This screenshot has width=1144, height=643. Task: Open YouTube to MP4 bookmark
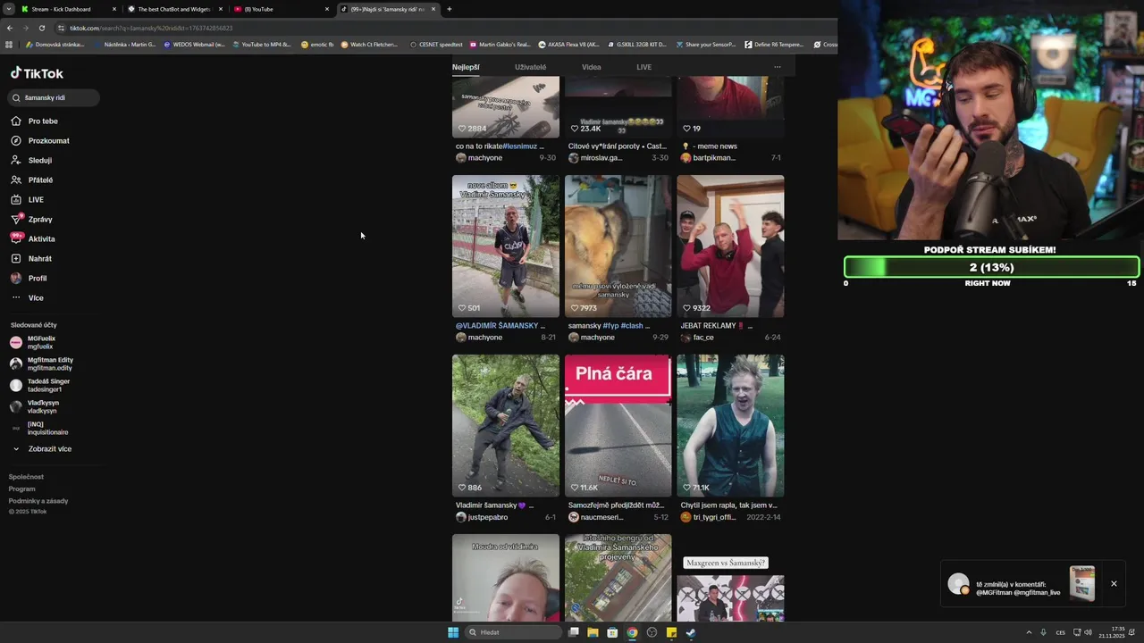pyautogui.click(x=261, y=44)
